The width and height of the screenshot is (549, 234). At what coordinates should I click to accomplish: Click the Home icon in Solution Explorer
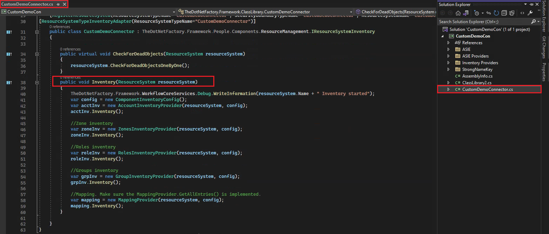(458, 13)
